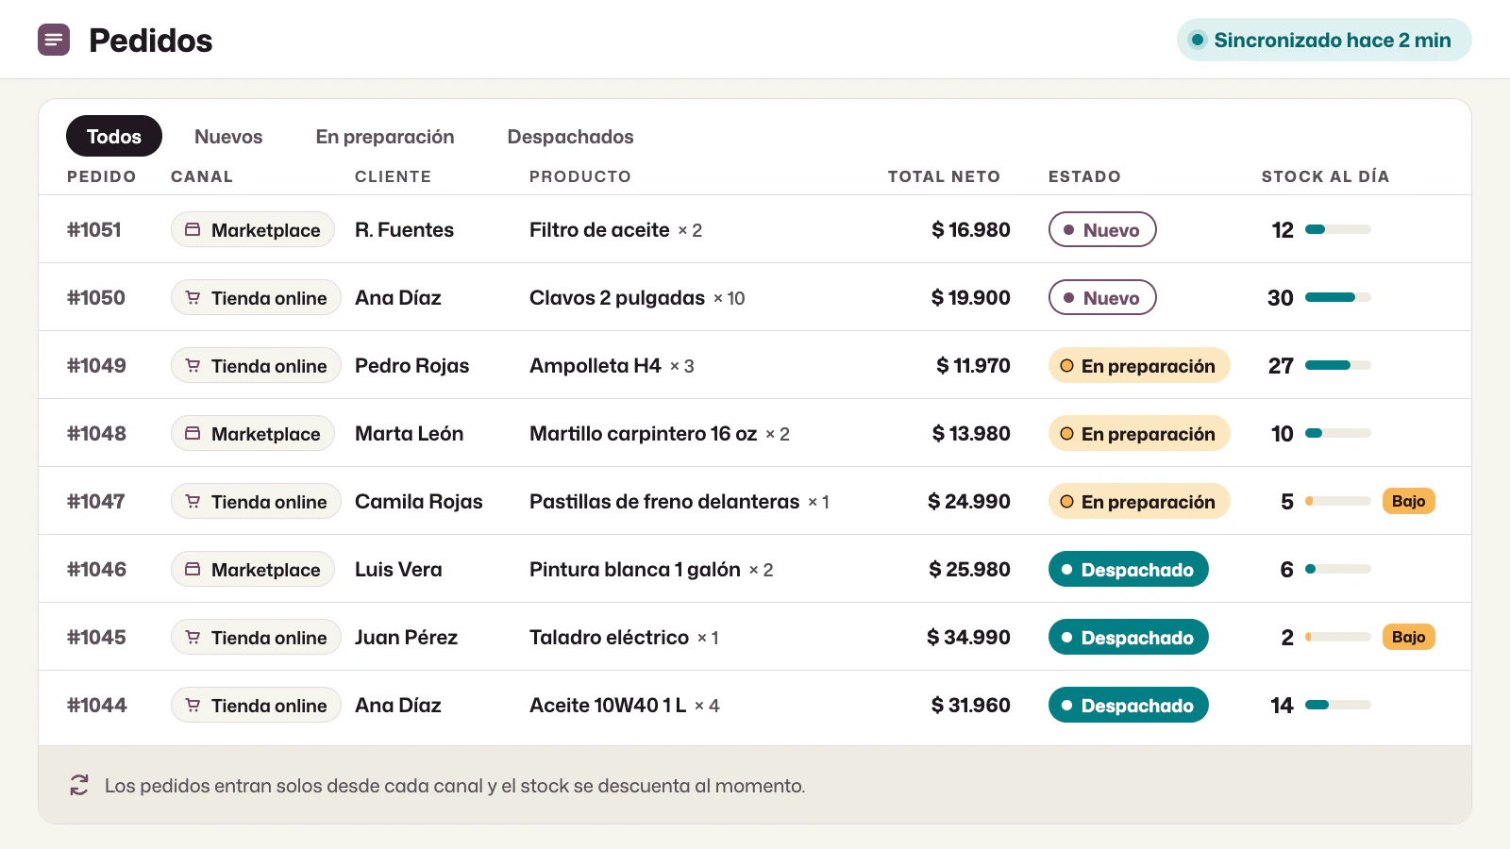Screen dimensions: 1510x849
Task: Click the Nuevo status of order #1050
Action: click(1102, 297)
